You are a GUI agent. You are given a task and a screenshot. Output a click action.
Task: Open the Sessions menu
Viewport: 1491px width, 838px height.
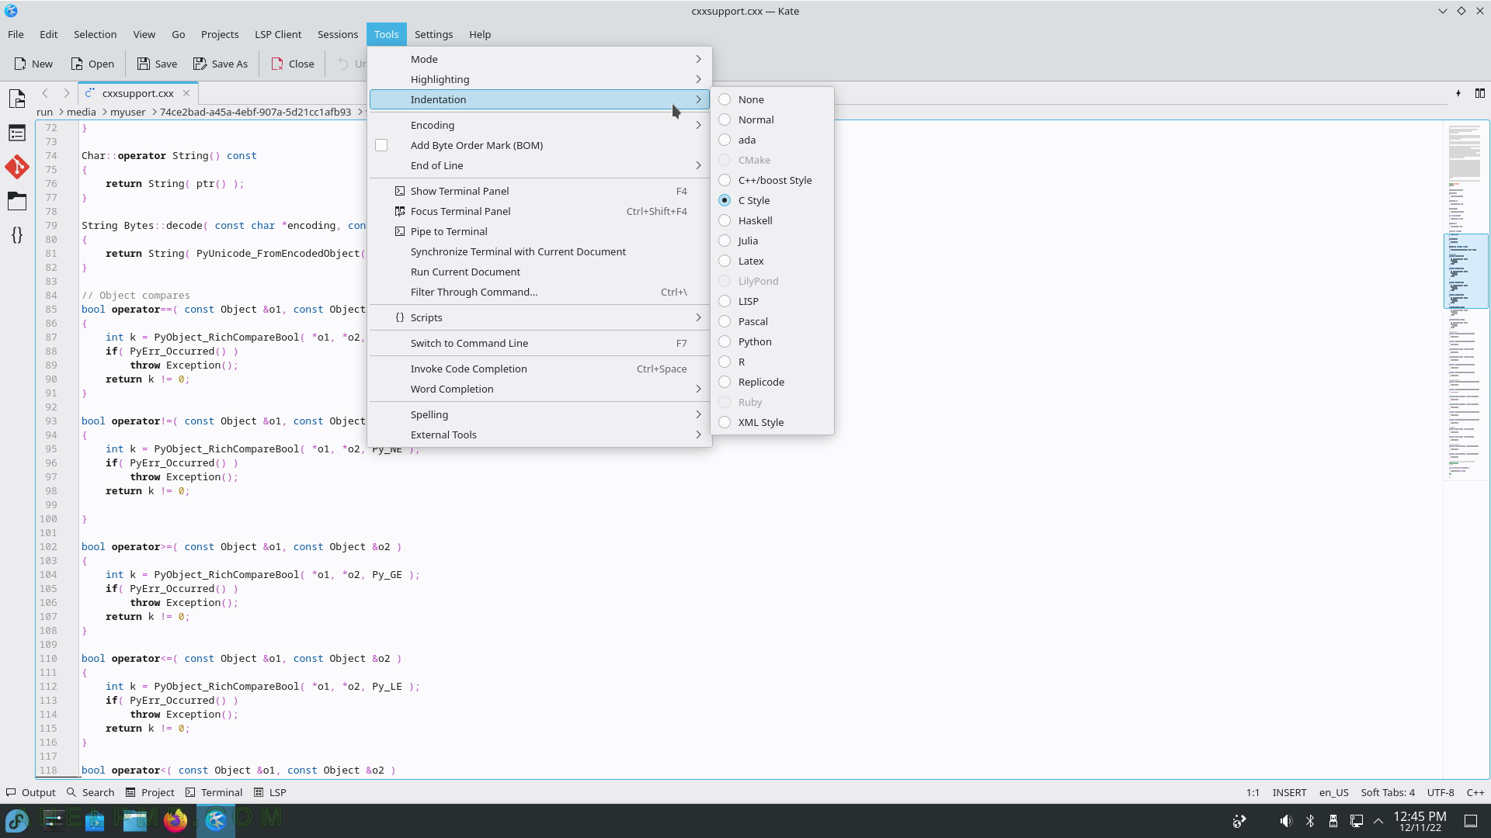tap(338, 34)
